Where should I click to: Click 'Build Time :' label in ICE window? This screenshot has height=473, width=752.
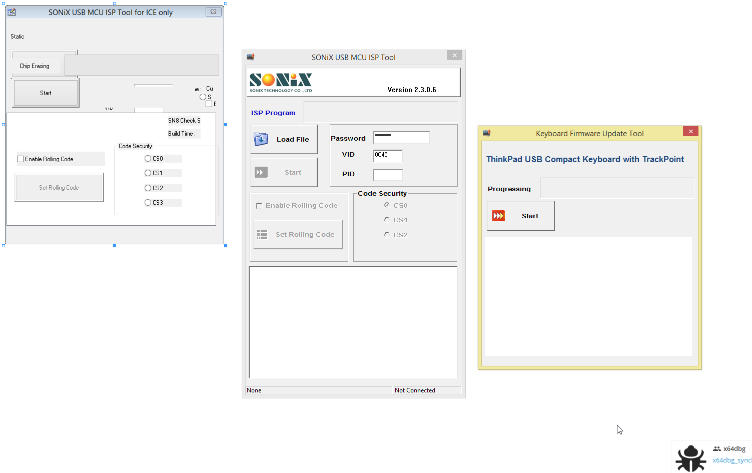pos(182,134)
